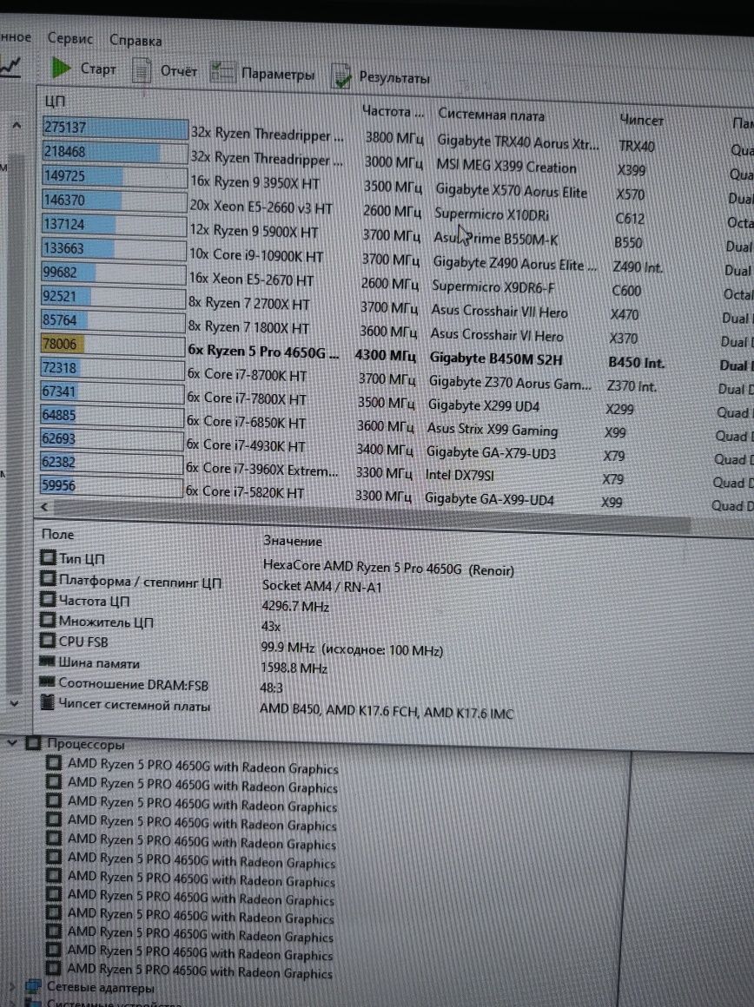Viewport: 754px width, 1007px height.
Task: Select the 6x Ryzen 5 Pro 4650G row
Action: 263,352
